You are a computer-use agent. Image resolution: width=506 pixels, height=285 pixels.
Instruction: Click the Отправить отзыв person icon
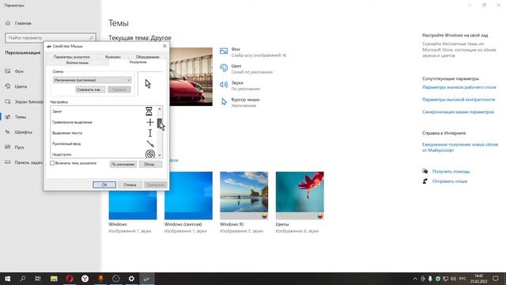pyautogui.click(x=425, y=181)
